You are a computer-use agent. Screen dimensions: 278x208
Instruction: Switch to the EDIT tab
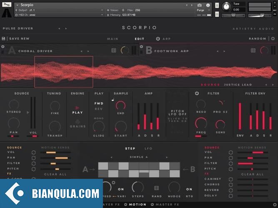pyautogui.click(x=140, y=39)
